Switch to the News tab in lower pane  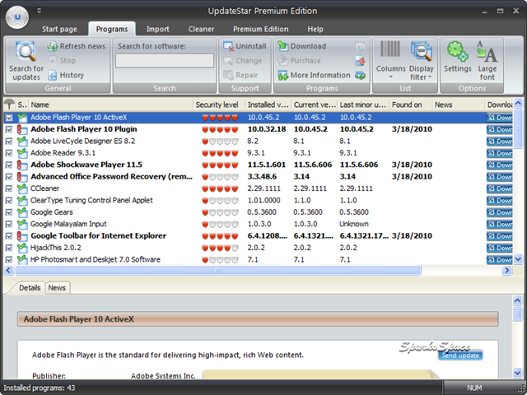click(57, 288)
